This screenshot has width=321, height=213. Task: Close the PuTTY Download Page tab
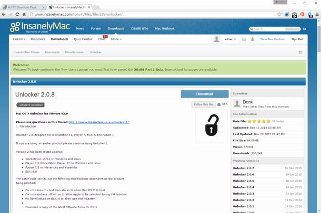[x=43, y=7]
